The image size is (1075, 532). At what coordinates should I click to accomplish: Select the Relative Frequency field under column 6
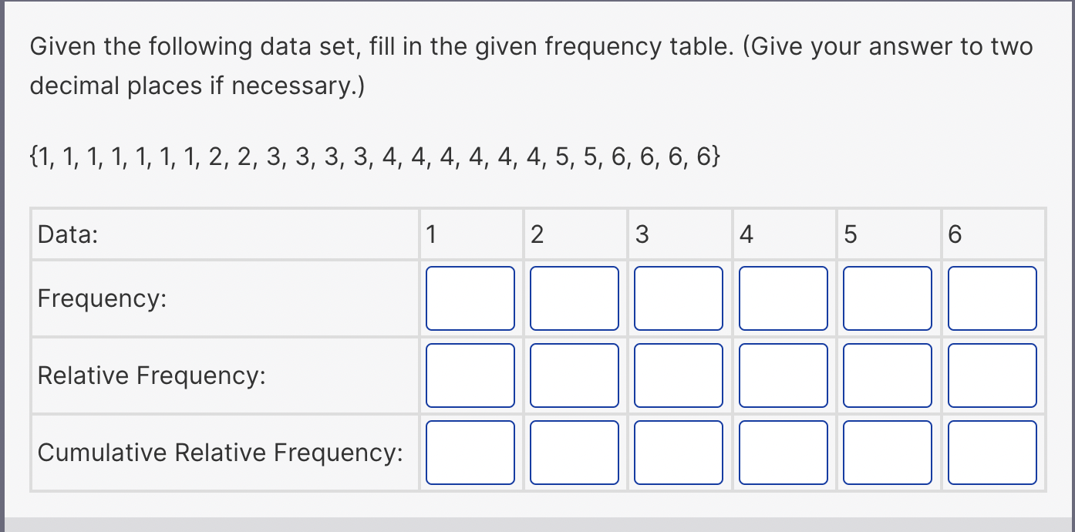(x=992, y=375)
